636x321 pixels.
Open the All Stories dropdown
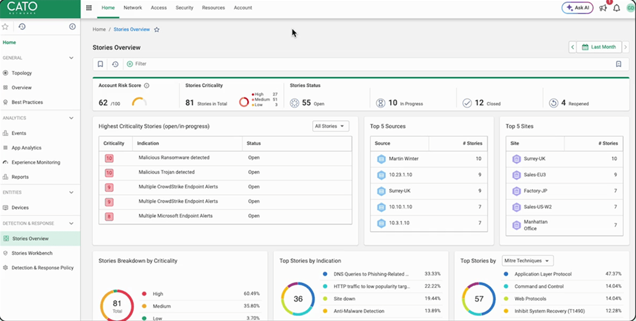tap(331, 126)
